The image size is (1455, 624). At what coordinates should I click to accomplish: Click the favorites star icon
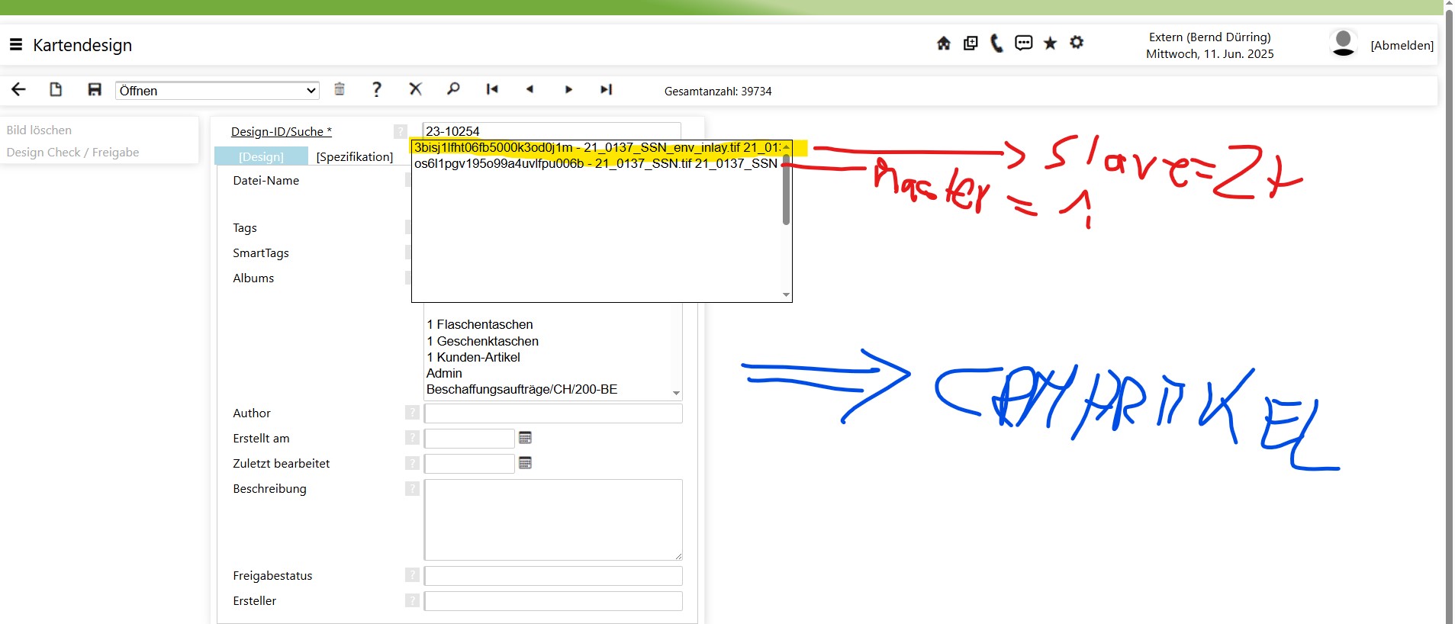pos(1050,43)
